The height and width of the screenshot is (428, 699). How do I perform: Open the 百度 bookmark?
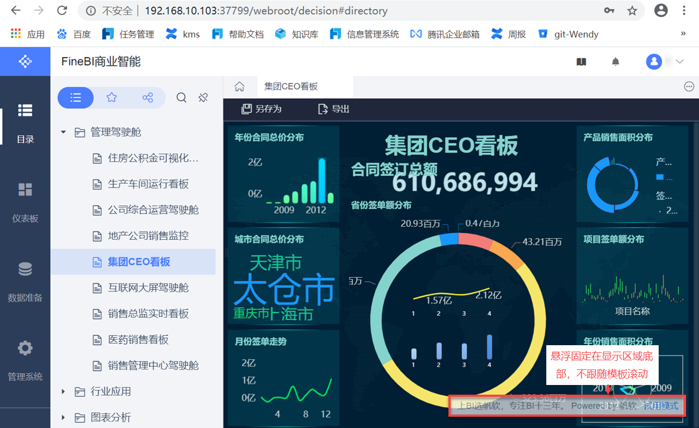pos(74,34)
